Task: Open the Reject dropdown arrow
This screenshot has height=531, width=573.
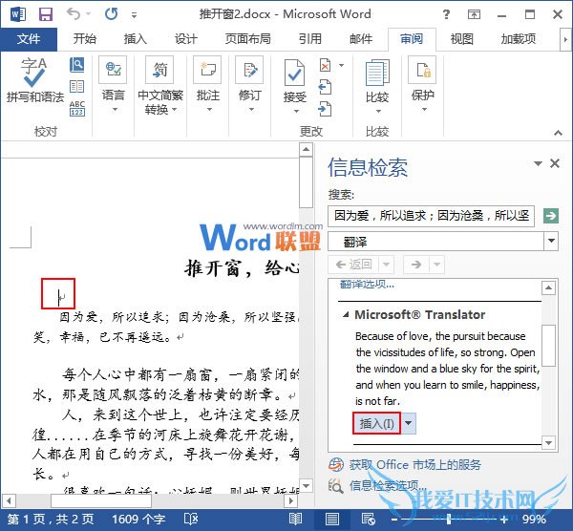Action: click(x=341, y=65)
